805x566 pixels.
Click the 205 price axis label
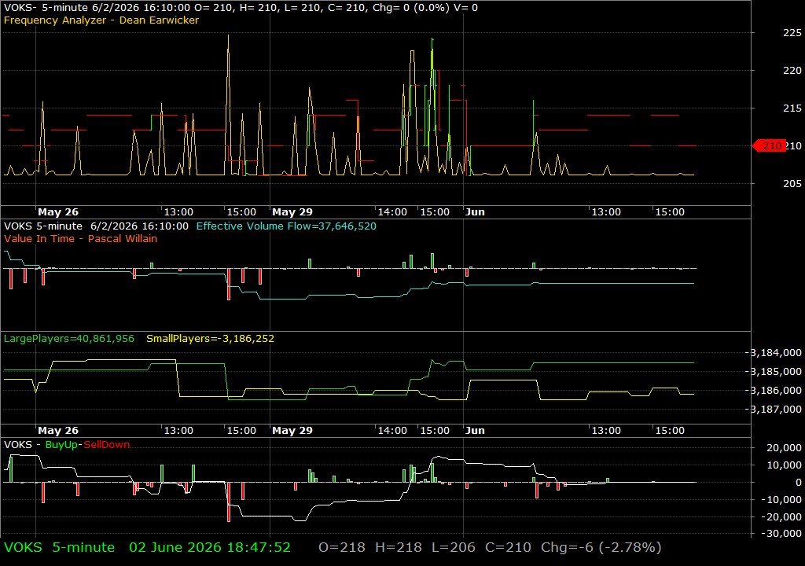coord(792,184)
